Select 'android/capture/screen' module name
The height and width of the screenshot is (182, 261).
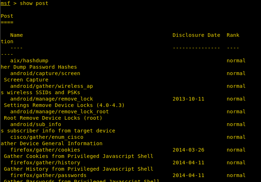(45, 73)
